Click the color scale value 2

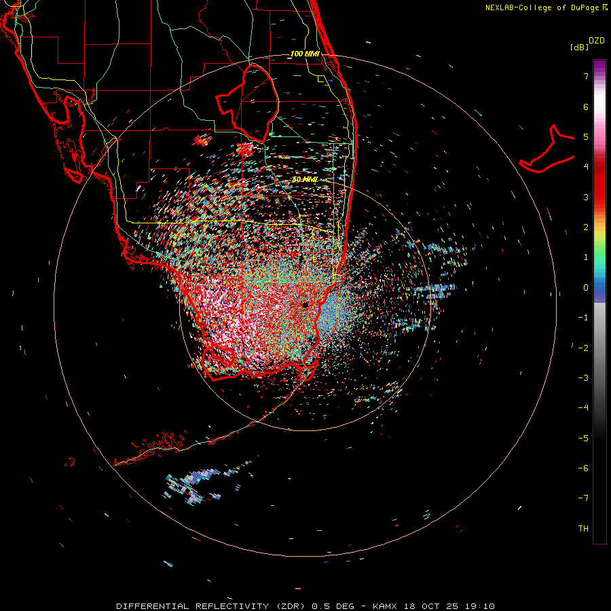pos(586,227)
